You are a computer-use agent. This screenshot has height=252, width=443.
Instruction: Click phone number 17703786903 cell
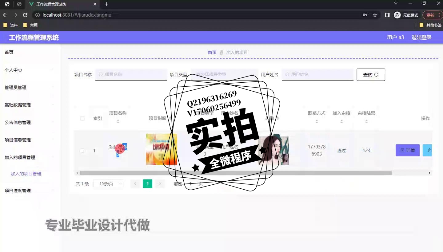(x=317, y=150)
